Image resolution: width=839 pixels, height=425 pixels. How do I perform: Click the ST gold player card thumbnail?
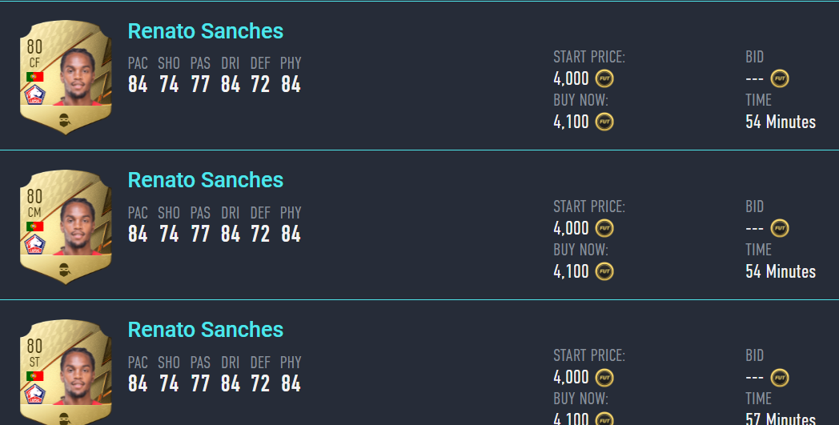tap(66, 372)
